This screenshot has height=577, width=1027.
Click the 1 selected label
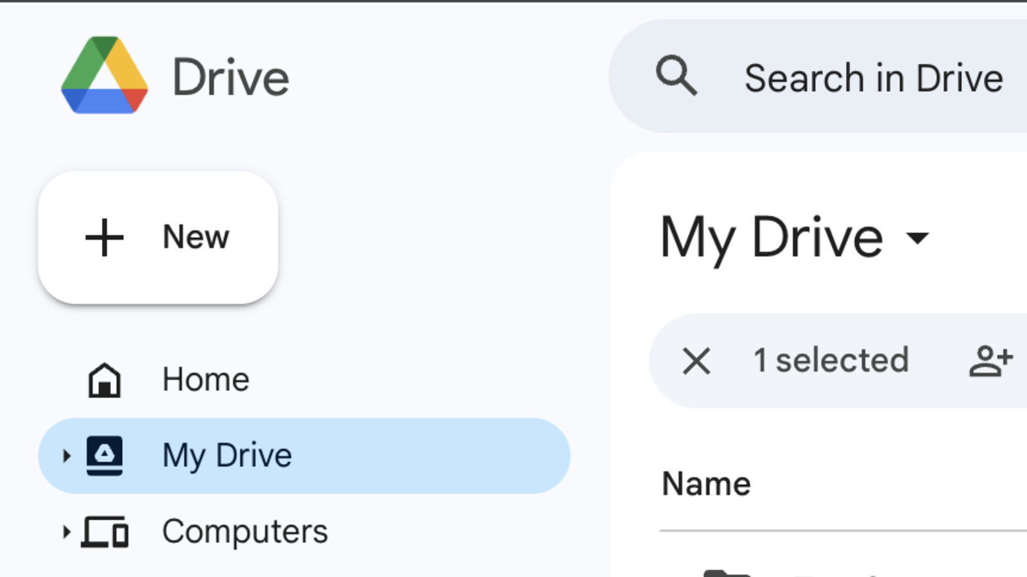click(832, 360)
